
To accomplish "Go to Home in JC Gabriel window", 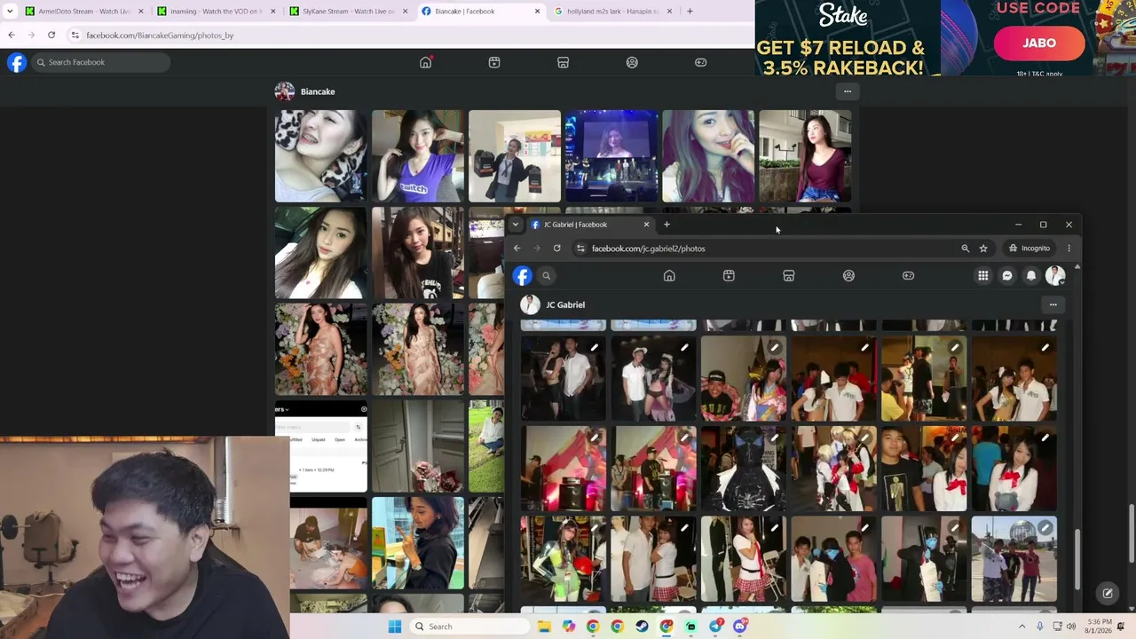I will 669,276.
